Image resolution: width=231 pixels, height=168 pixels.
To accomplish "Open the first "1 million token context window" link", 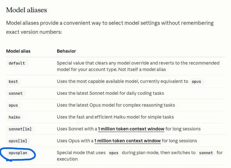I will [x=131, y=129].
